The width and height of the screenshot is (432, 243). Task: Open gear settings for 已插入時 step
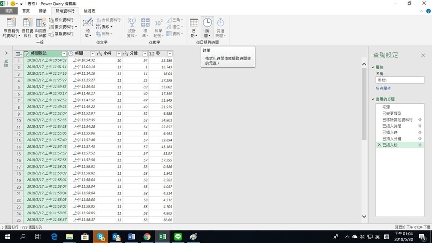(420, 132)
